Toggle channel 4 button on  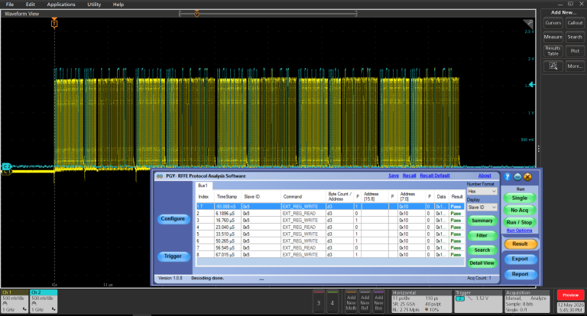[x=332, y=301]
